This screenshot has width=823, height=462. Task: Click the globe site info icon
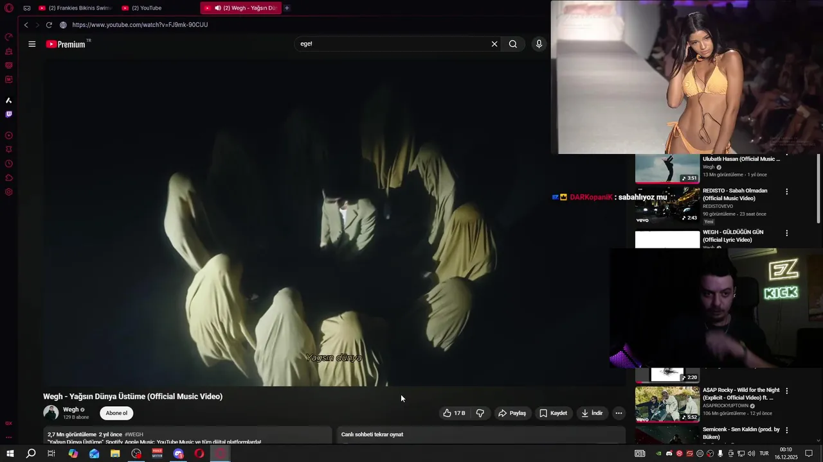point(63,25)
